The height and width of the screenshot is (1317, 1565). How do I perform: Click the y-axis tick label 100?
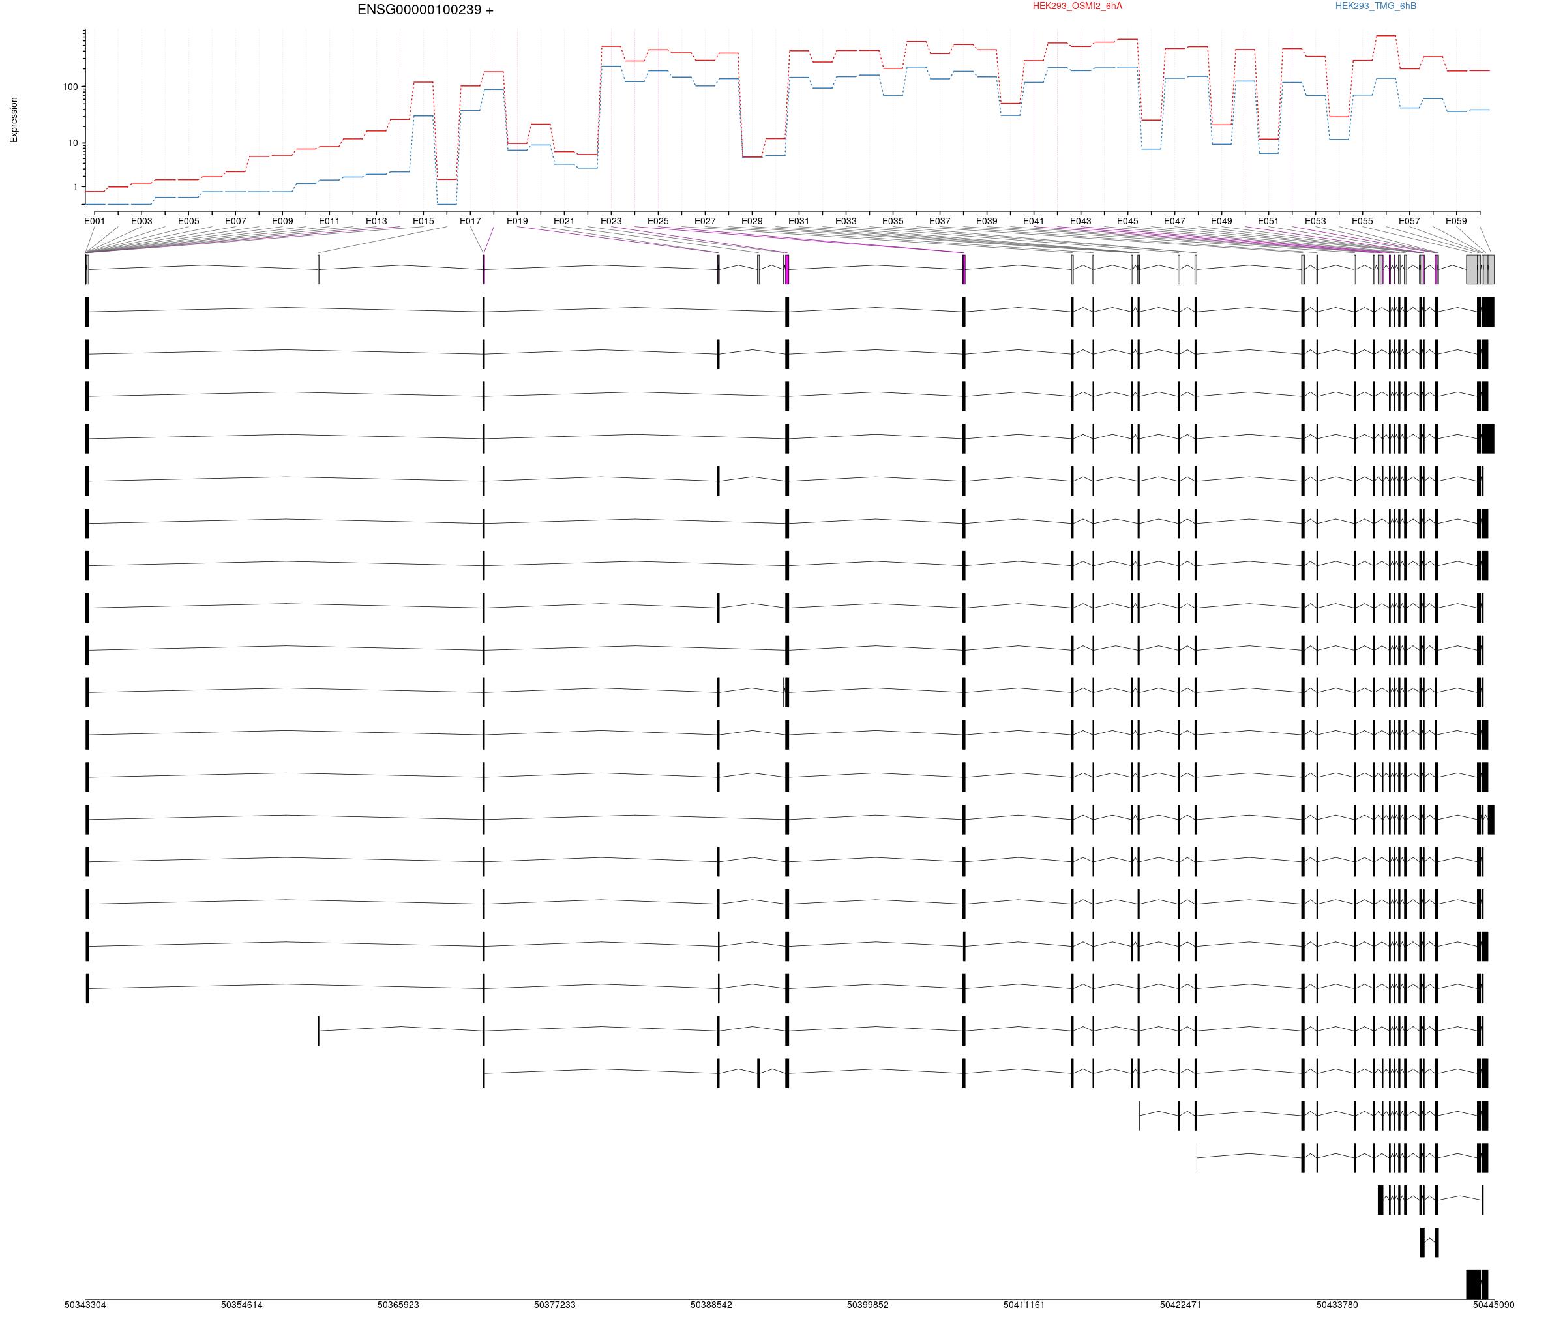70,87
